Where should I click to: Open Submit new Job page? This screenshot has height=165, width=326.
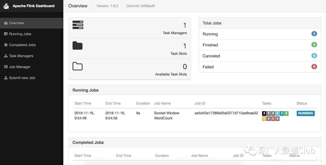point(32,78)
